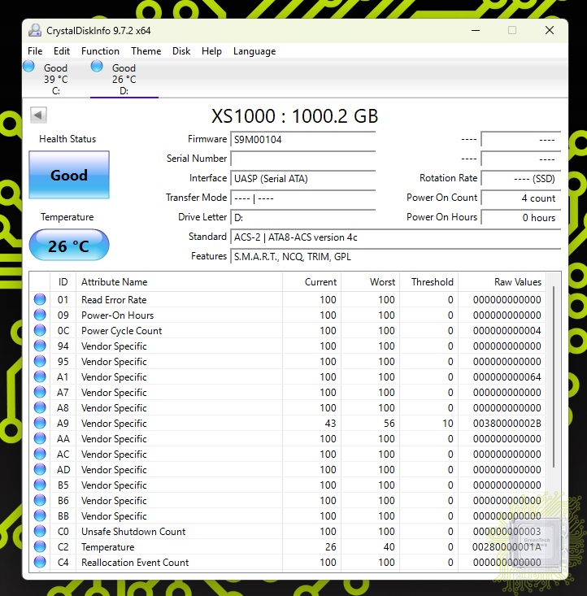
Task: Open the Theme menu
Action: [x=146, y=51]
